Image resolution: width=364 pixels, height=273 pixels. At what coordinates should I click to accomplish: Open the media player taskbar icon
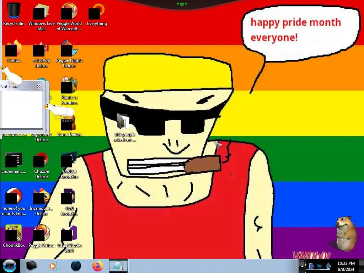(x=53, y=266)
